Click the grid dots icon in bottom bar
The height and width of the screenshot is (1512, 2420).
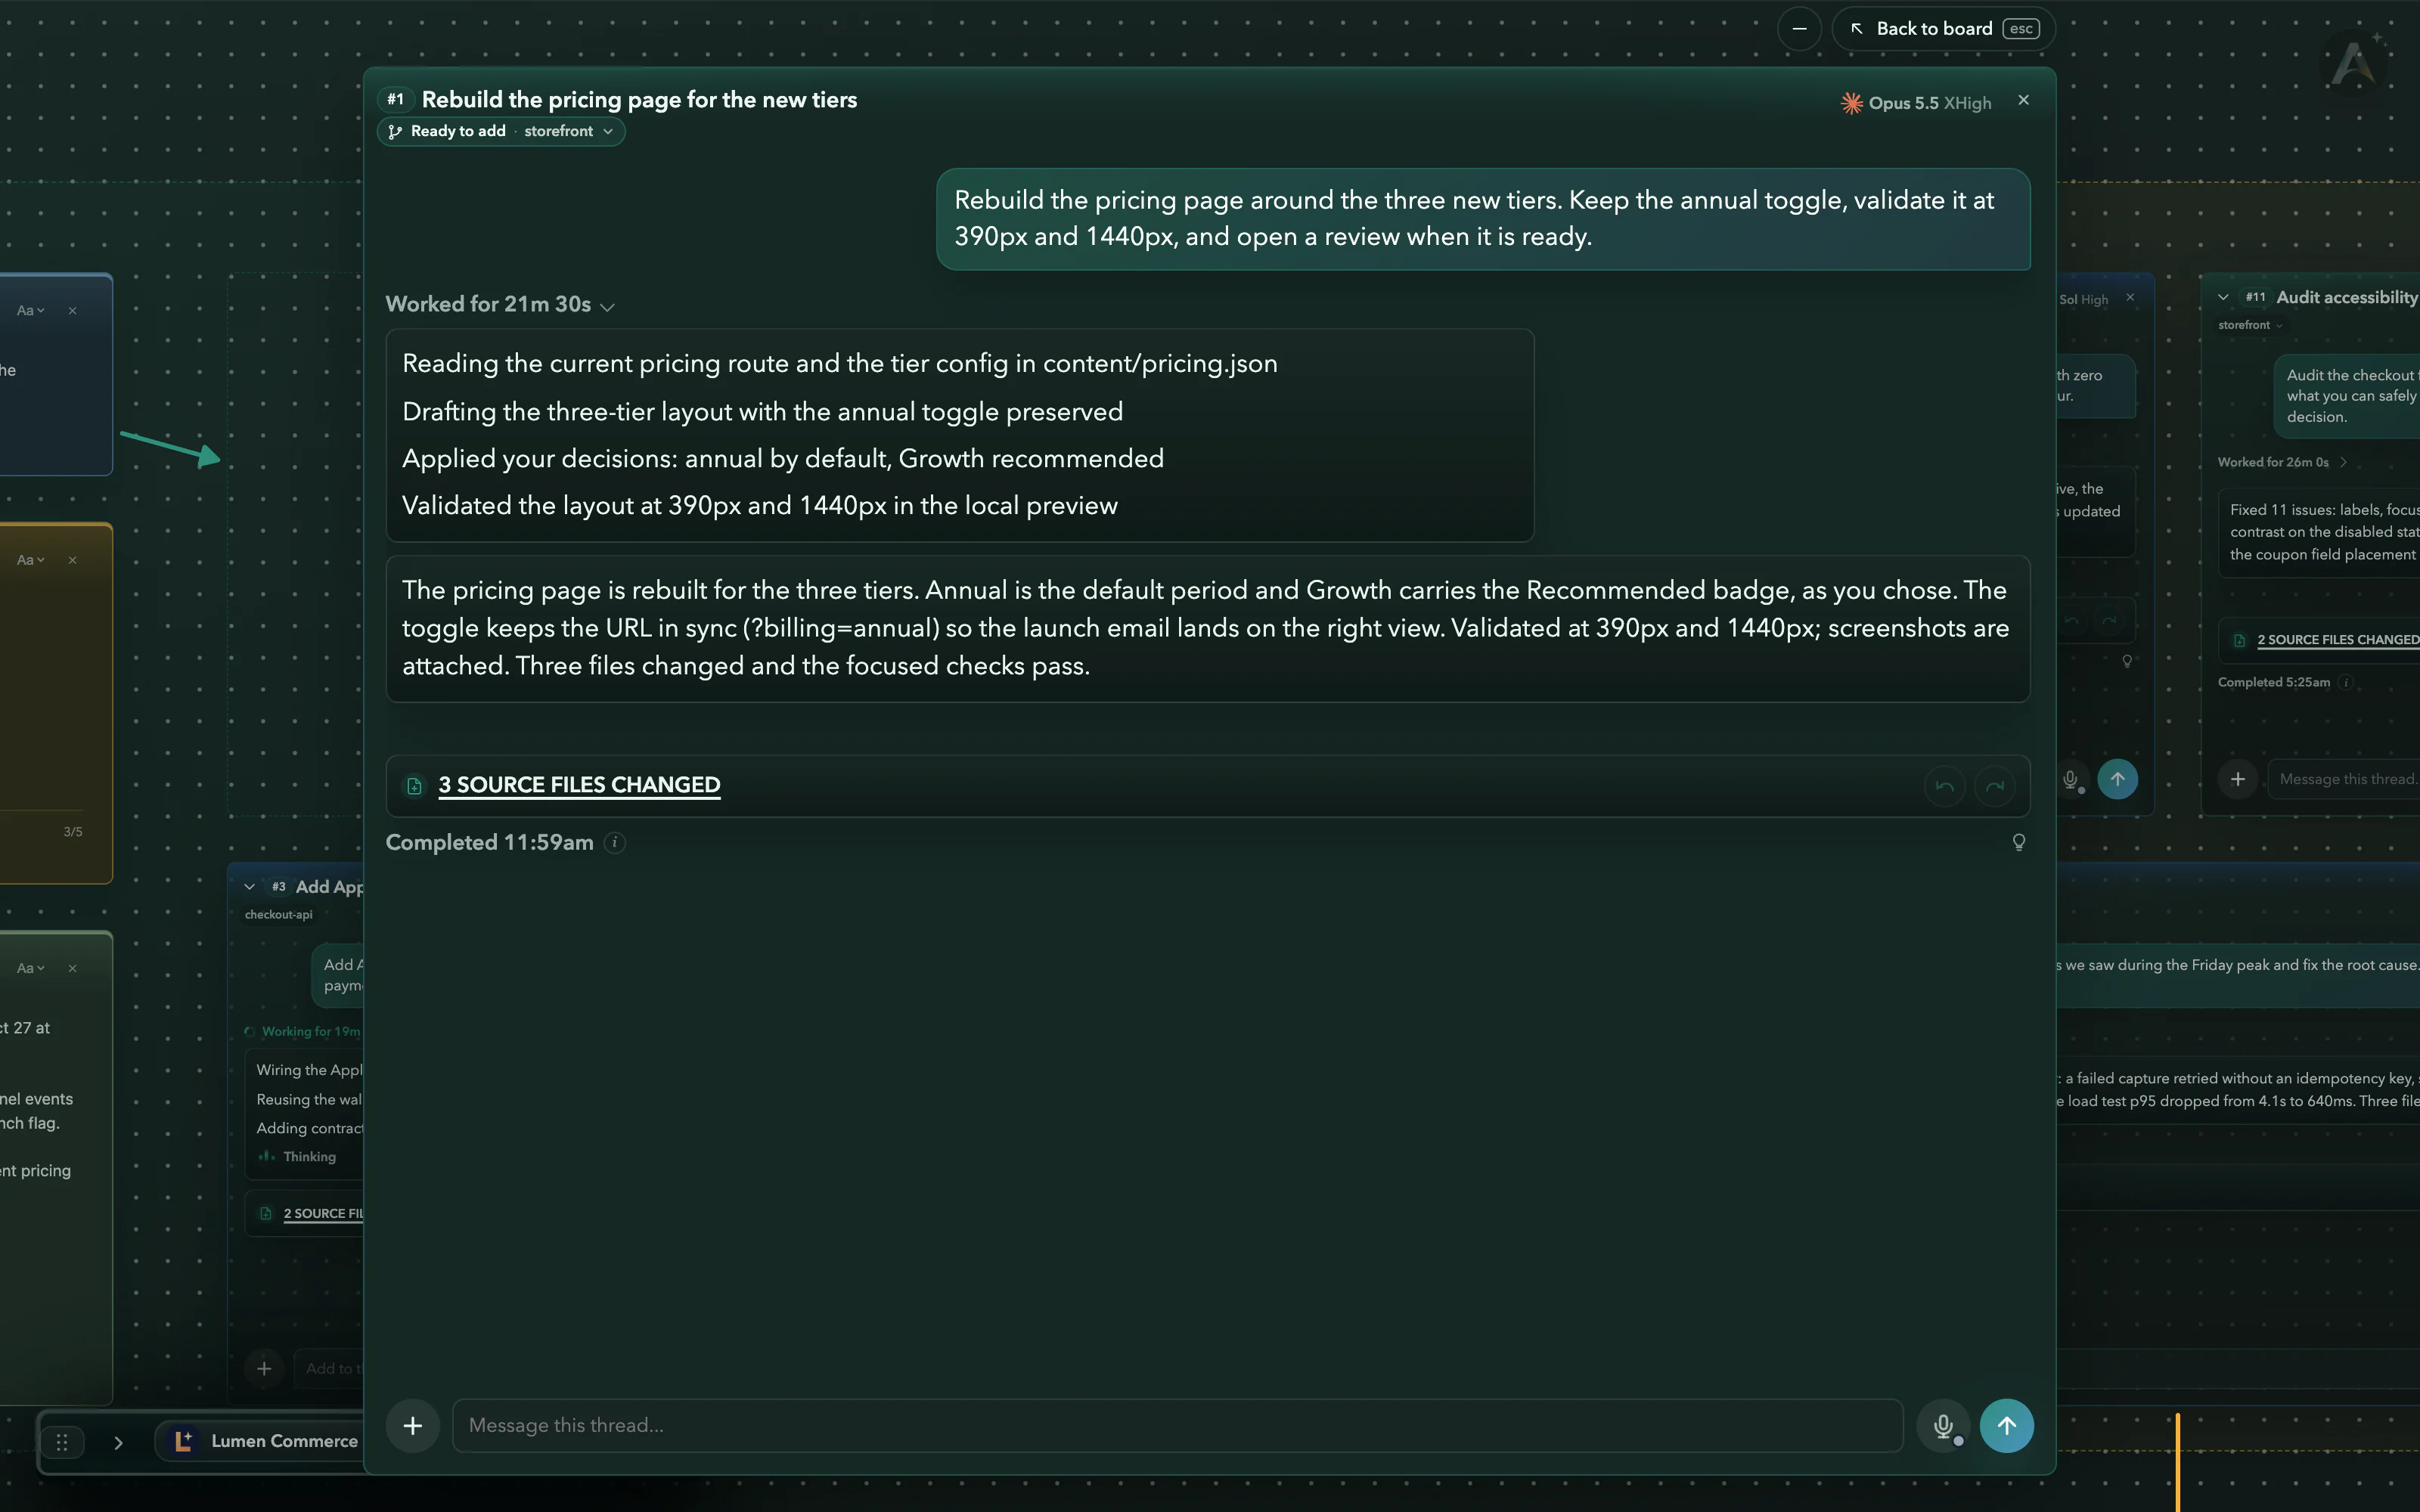click(62, 1442)
